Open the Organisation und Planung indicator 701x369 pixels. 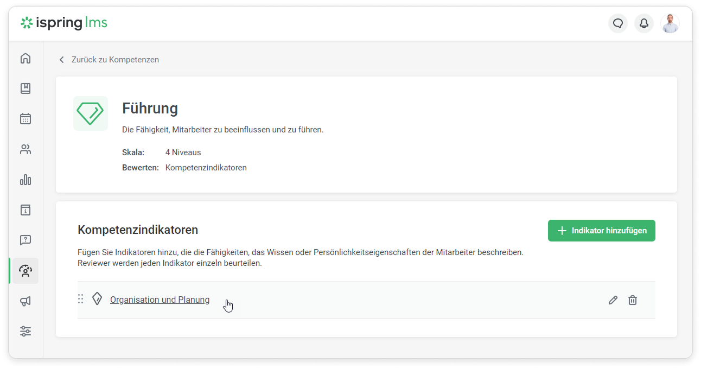pos(160,300)
